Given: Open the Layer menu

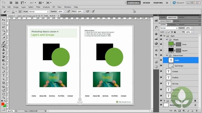Looking at the screenshot, I should 23,7.
